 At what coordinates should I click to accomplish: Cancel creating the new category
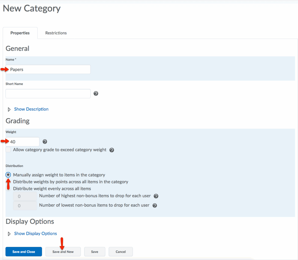120,252
